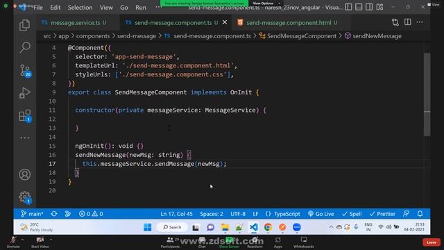Split the editor to the right
The height and width of the screenshot is (250, 444).
(407, 22)
